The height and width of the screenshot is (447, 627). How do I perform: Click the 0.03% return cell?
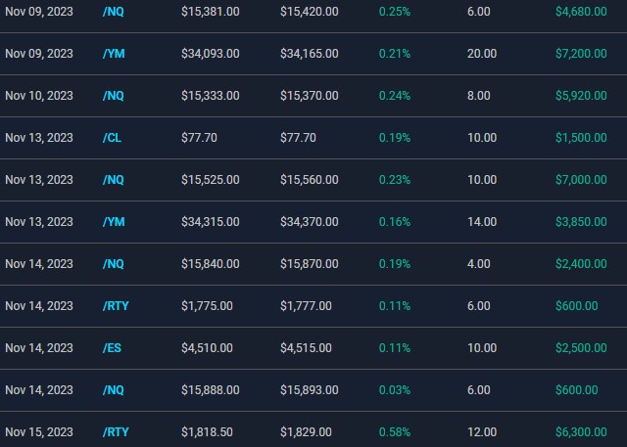395,390
